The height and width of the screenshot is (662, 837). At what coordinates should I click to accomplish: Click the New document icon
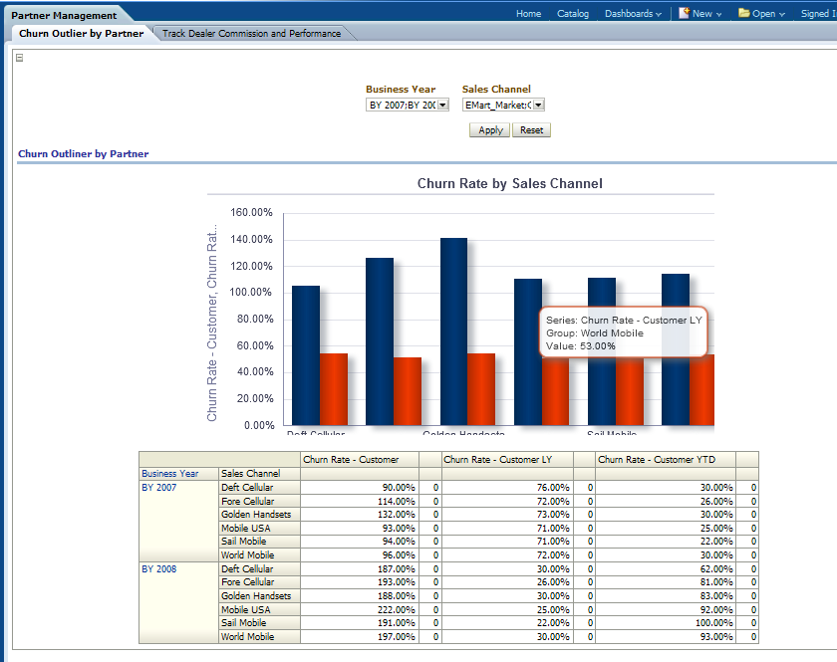click(685, 13)
